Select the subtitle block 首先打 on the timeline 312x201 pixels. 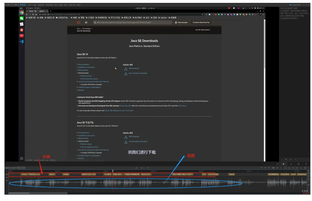52,174
